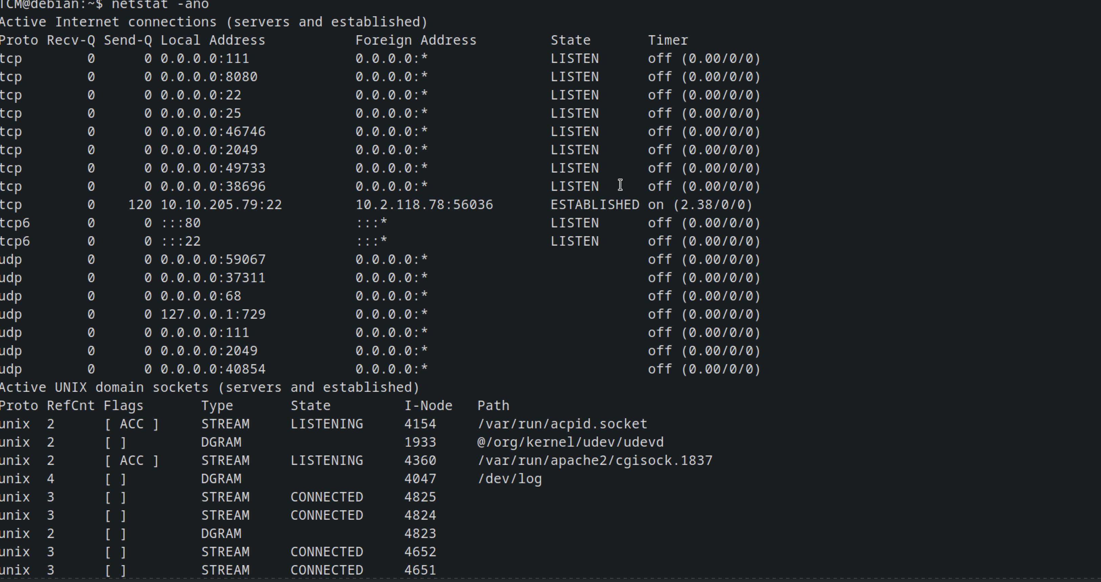The width and height of the screenshot is (1101, 582).
Task: Click the path /var/run/apache2/cgisock.1837
Action: (595, 461)
